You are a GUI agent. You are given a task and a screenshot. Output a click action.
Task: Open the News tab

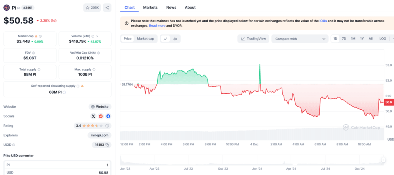click(x=171, y=8)
